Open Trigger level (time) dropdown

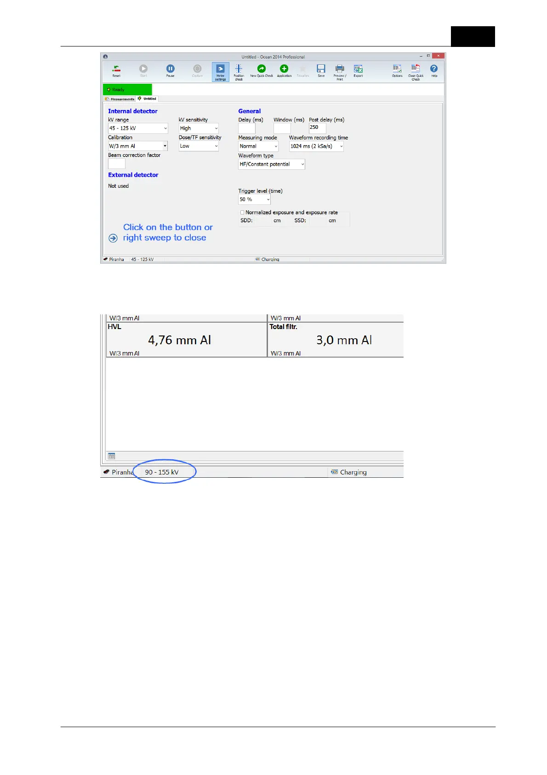pos(254,199)
